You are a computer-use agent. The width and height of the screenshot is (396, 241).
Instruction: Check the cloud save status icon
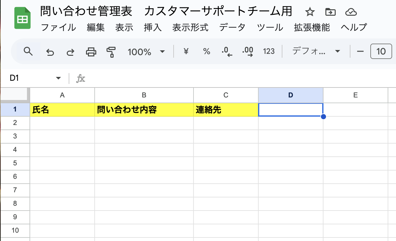[351, 12]
